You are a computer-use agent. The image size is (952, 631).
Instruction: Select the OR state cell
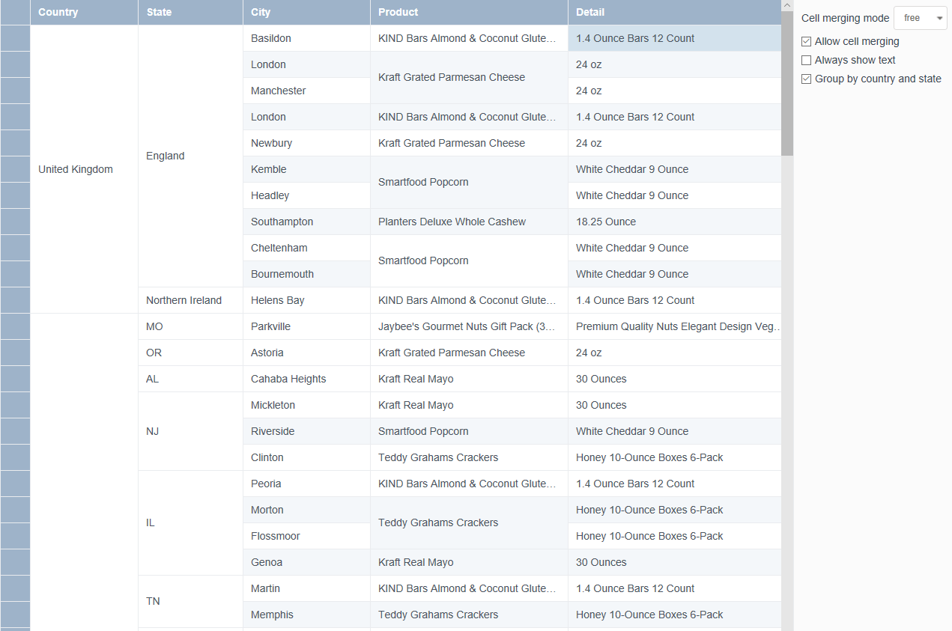(x=190, y=353)
